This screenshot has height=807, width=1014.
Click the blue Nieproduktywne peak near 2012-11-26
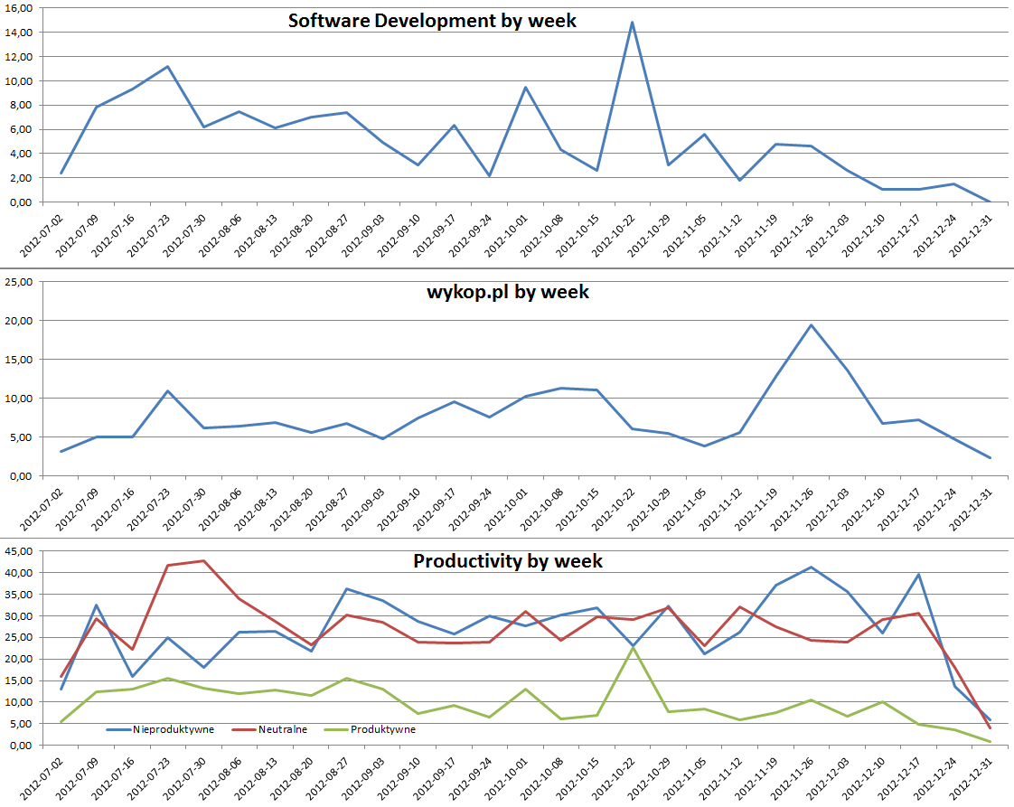coord(811,568)
